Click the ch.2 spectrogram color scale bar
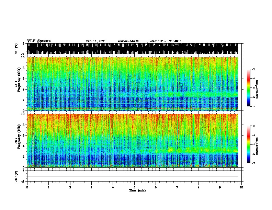Image resolution: width=272 pixels, height=210 pixels. click(248, 144)
